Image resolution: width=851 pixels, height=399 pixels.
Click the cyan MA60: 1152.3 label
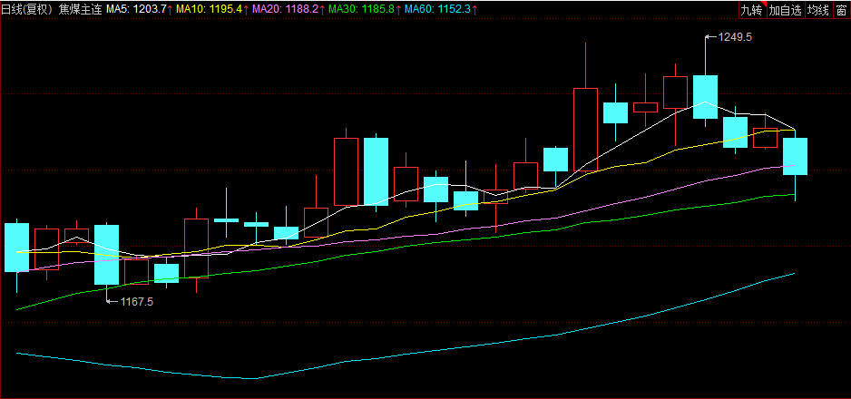point(438,10)
